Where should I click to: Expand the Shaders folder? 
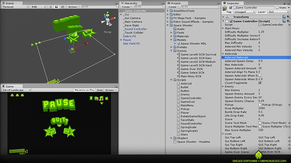pos(171,138)
